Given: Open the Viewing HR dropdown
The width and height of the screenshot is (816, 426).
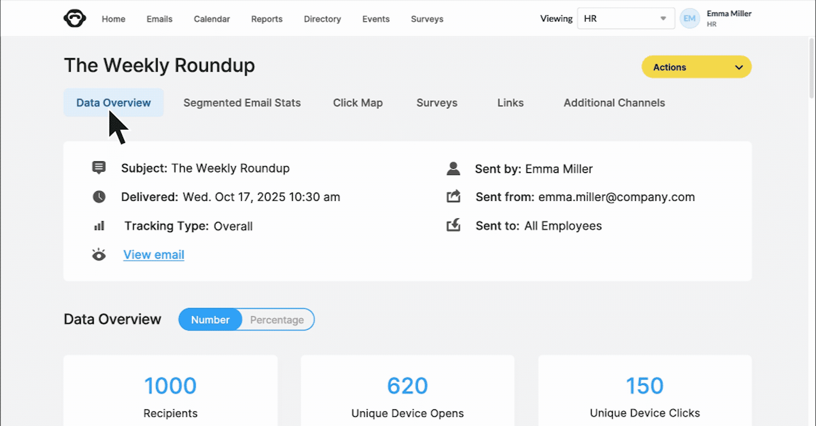Looking at the screenshot, I should (x=625, y=19).
